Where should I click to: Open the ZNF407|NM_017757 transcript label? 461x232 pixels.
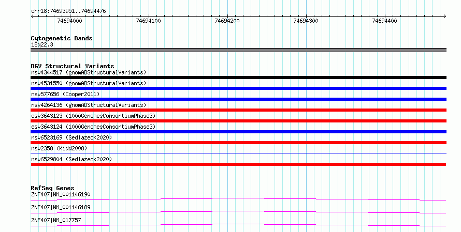(56, 220)
